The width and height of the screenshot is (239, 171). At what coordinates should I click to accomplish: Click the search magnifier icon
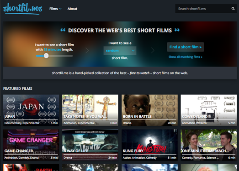coord(233,9)
